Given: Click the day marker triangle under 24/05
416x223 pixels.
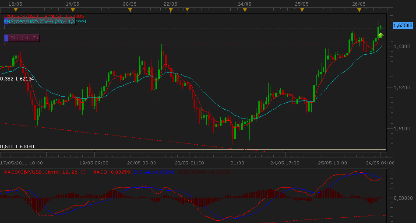Looking at the screenshot, I should (x=244, y=9).
